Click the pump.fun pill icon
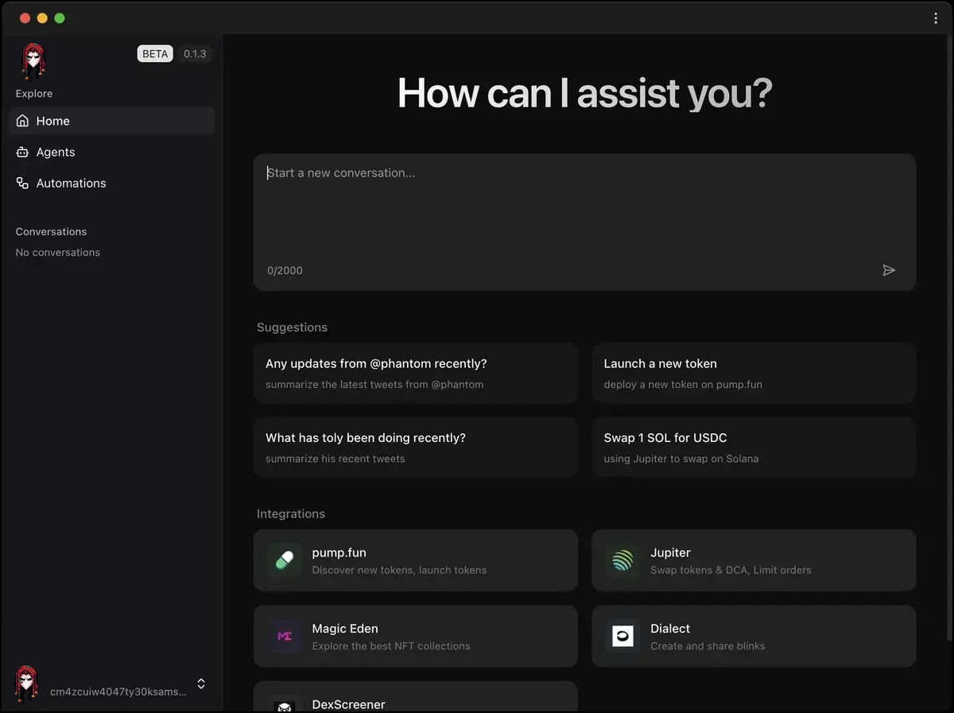954x713 pixels. (284, 560)
